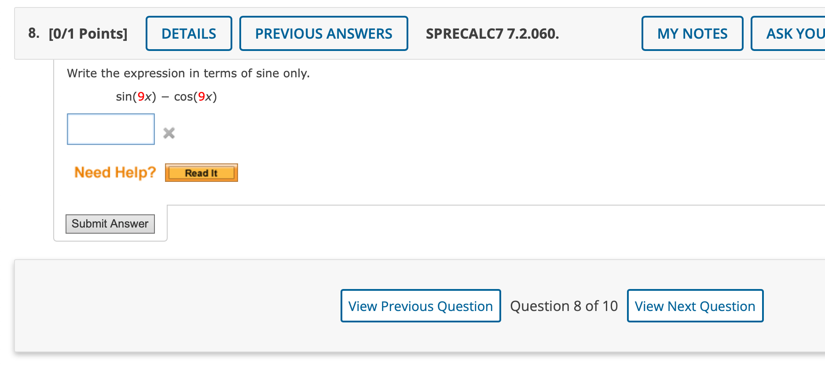This screenshot has width=825, height=376.
Task: Click the expression sin(9x) − cos(9x)
Action: click(x=165, y=97)
